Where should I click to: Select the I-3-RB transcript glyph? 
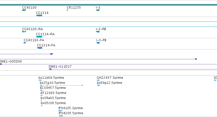coord(98,32)
